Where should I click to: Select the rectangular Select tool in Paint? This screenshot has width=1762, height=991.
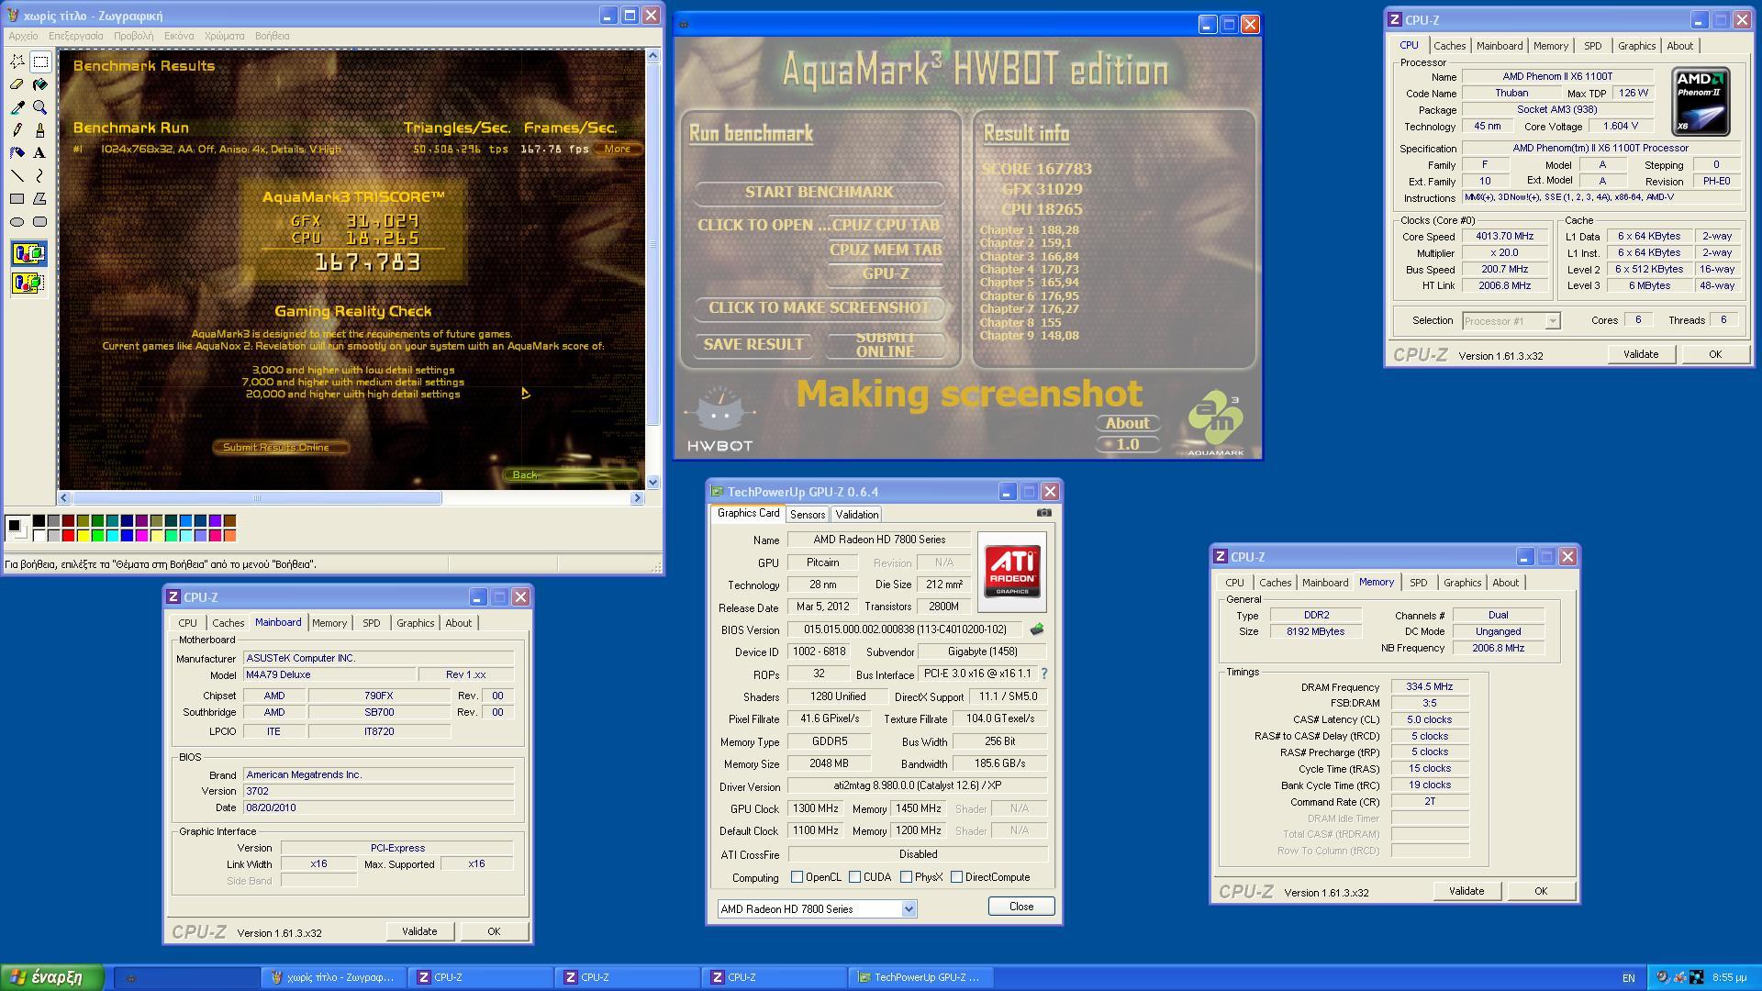point(40,61)
